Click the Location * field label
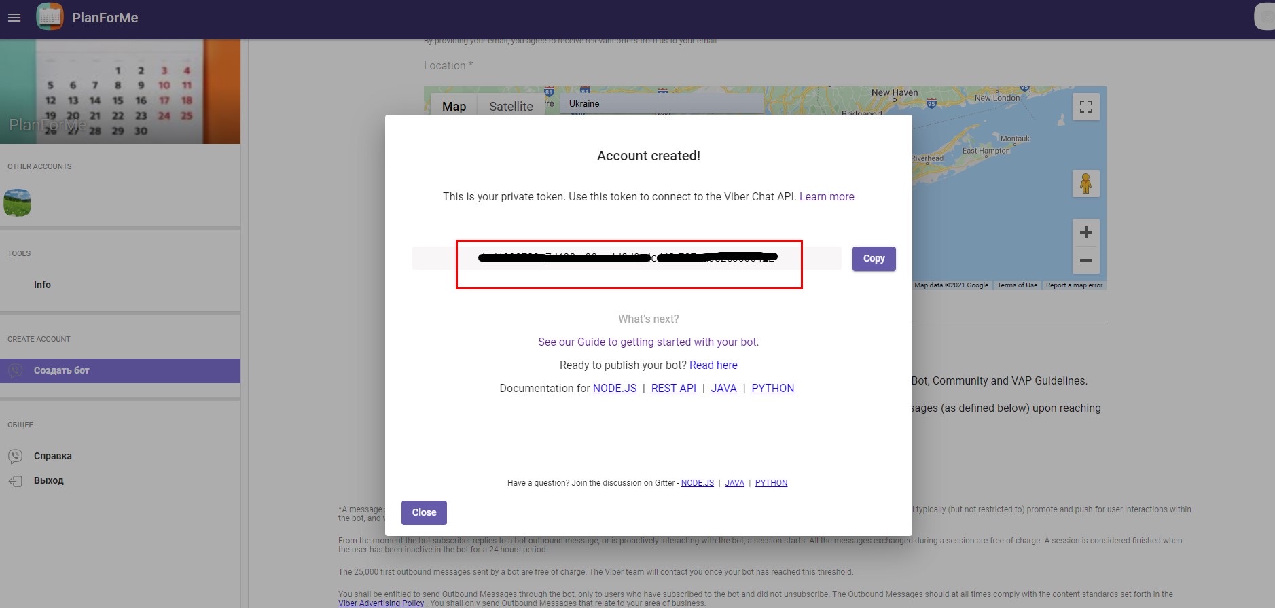The width and height of the screenshot is (1275, 608). click(x=448, y=65)
